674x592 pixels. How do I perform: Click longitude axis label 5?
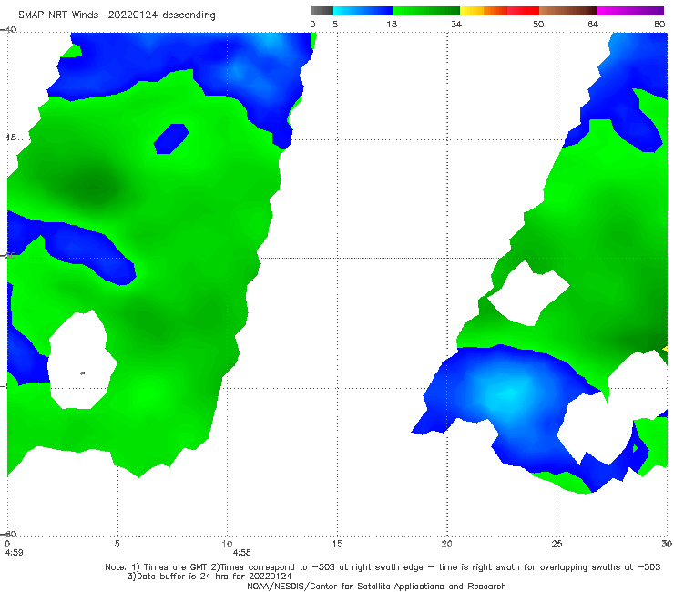click(x=117, y=544)
